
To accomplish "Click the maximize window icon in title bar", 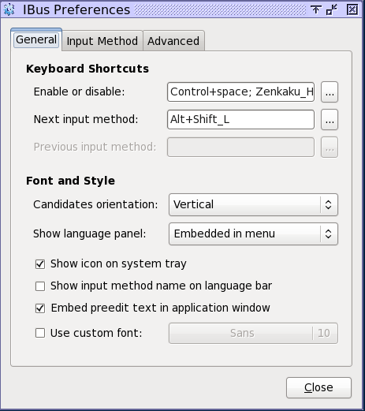I will click(332, 9).
